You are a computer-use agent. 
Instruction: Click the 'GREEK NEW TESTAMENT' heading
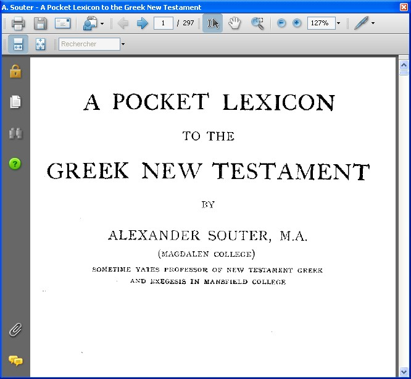[208, 171]
